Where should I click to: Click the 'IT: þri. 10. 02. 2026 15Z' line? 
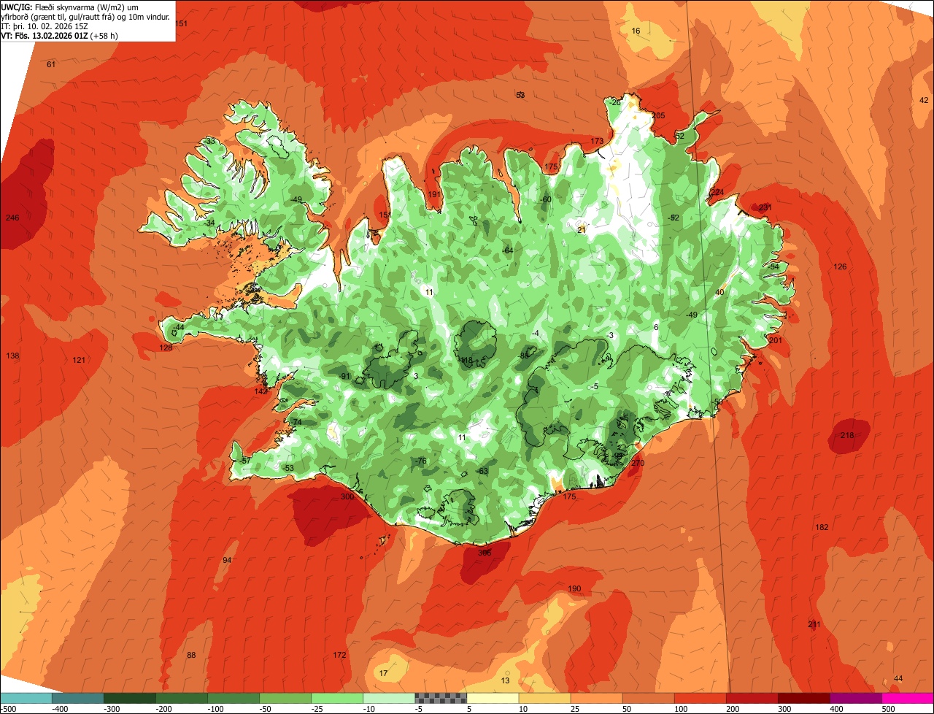[x=45, y=26]
